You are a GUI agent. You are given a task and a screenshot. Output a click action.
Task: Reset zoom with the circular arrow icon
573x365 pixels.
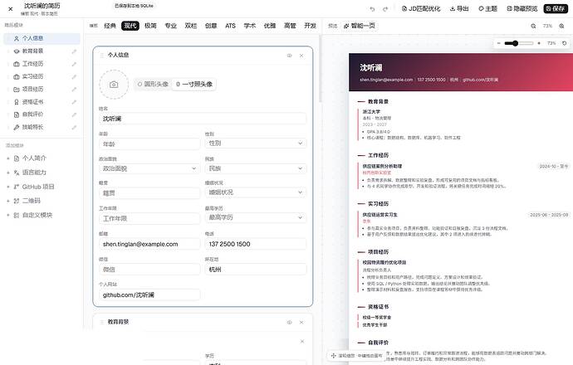(564, 43)
